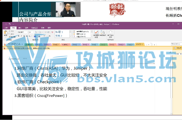Open the orange 新分区 3 section tab
Image resolution: width=182 pixels, height=120 pixels.
[x=56, y=44]
